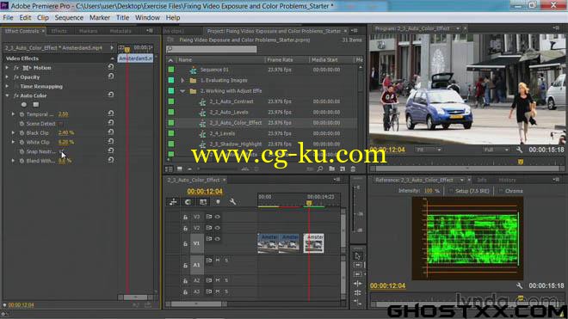
Task: Expand the Blend With Original parameter
Action: (x=13, y=161)
